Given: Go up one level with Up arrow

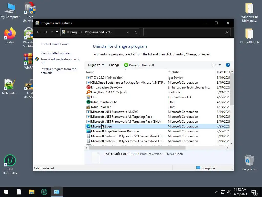Looking at the screenshot, I should pyautogui.click(x=57, y=32).
